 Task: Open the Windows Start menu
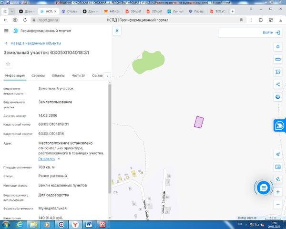pos(6,224)
